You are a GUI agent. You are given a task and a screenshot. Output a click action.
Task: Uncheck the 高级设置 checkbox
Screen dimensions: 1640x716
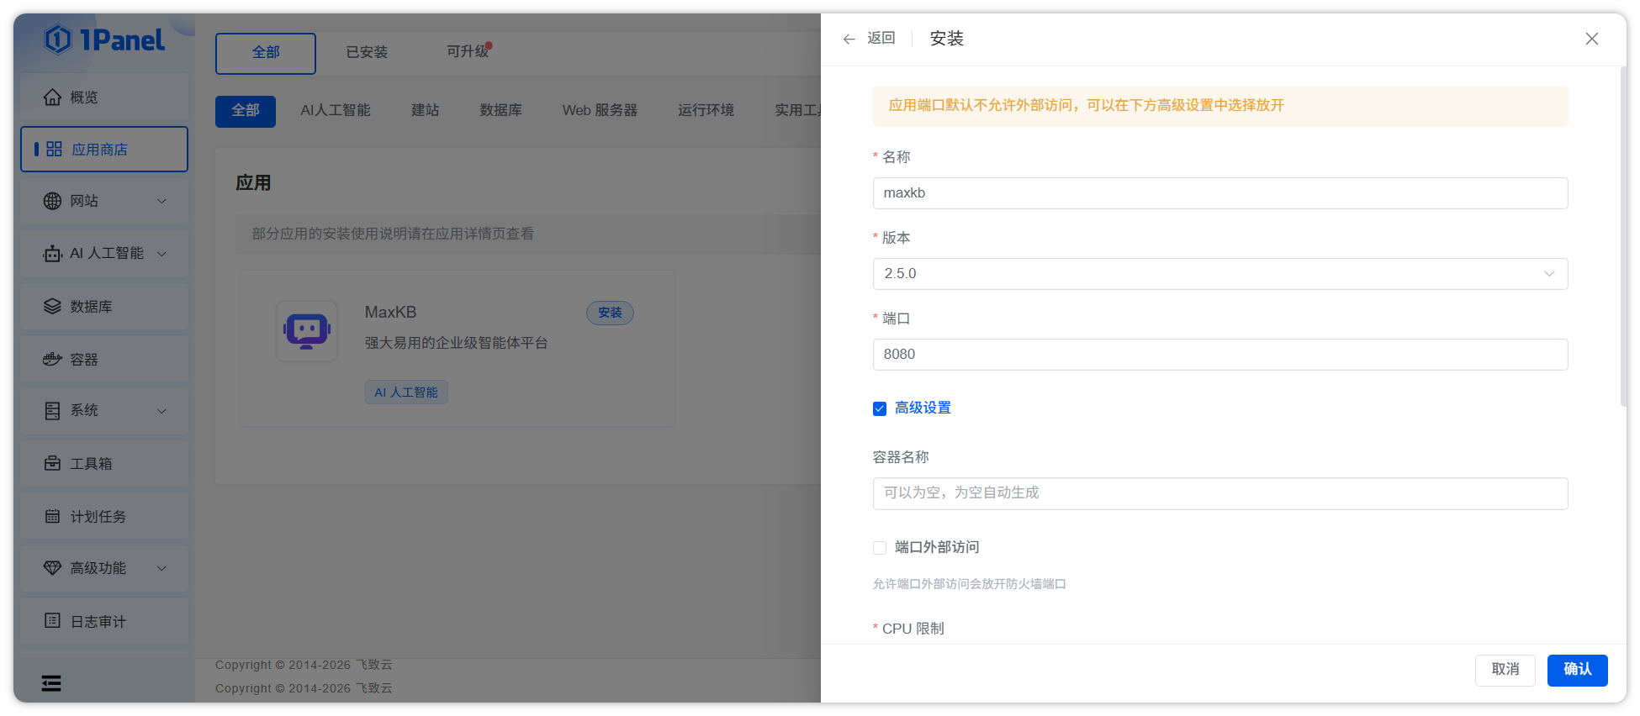pos(880,408)
